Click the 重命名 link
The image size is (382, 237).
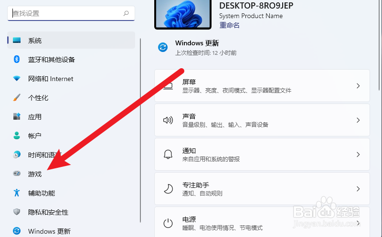(229, 25)
